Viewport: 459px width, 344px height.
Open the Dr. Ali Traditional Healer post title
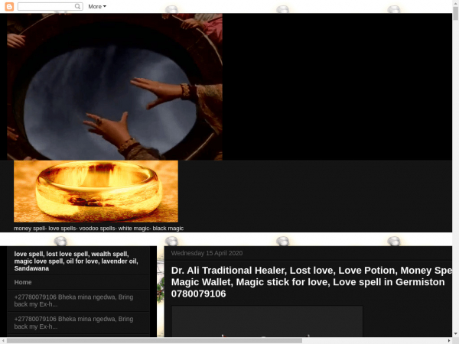(x=311, y=282)
